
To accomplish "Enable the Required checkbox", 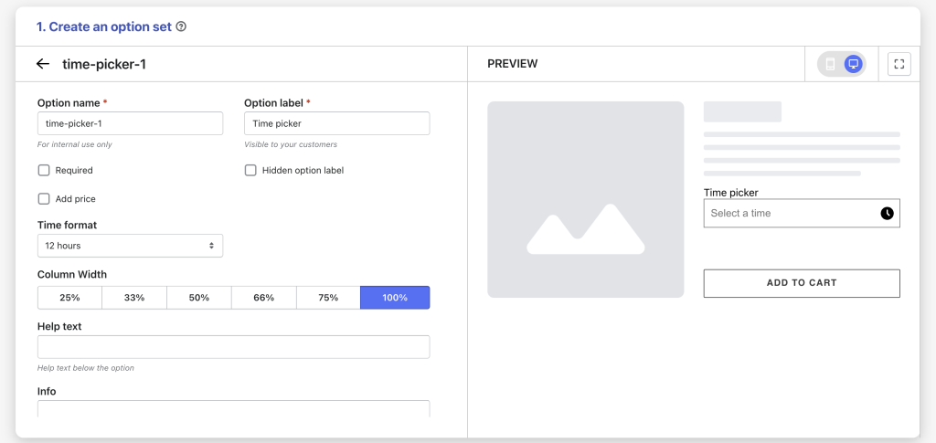I will 44,171.
